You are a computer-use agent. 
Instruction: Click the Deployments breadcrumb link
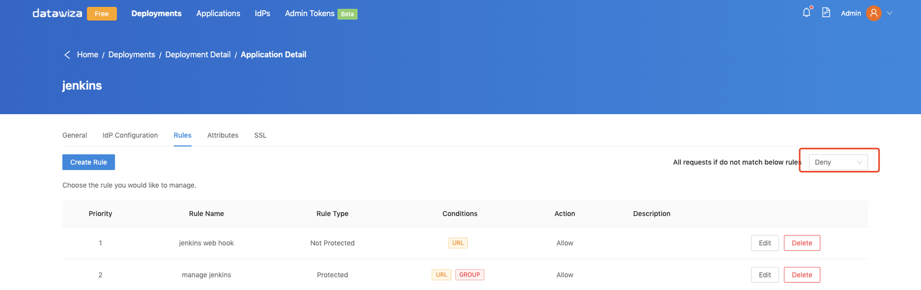click(x=132, y=55)
